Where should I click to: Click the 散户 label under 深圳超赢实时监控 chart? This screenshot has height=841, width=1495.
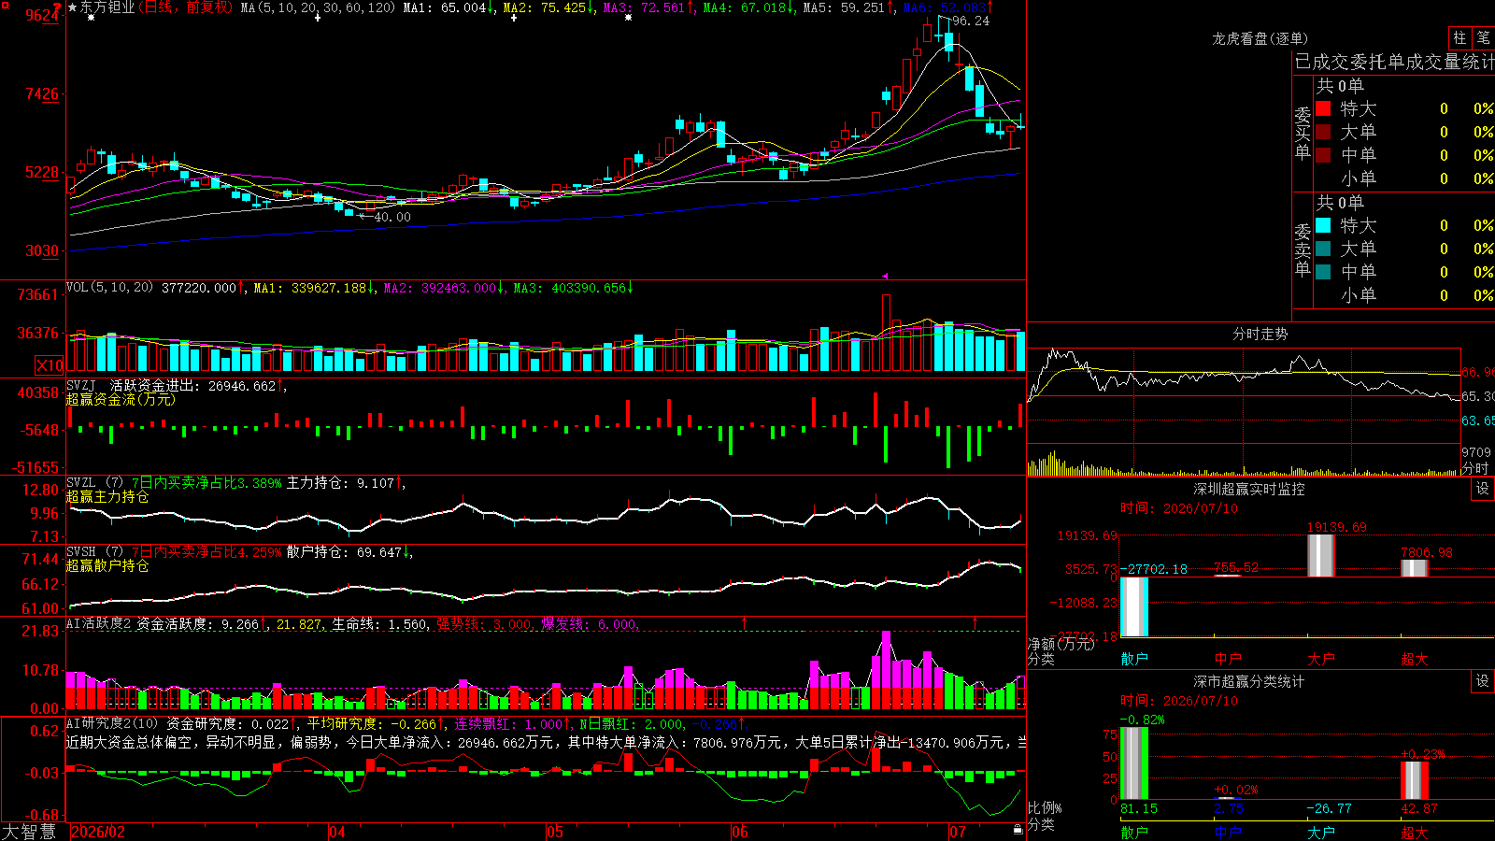pos(1134,659)
